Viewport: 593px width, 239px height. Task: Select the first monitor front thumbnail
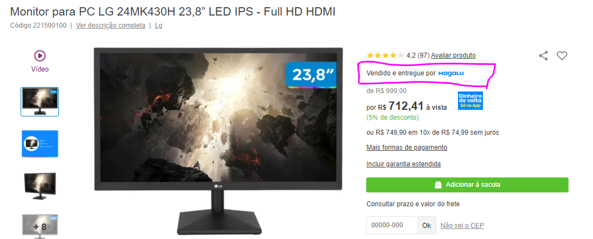click(x=39, y=101)
